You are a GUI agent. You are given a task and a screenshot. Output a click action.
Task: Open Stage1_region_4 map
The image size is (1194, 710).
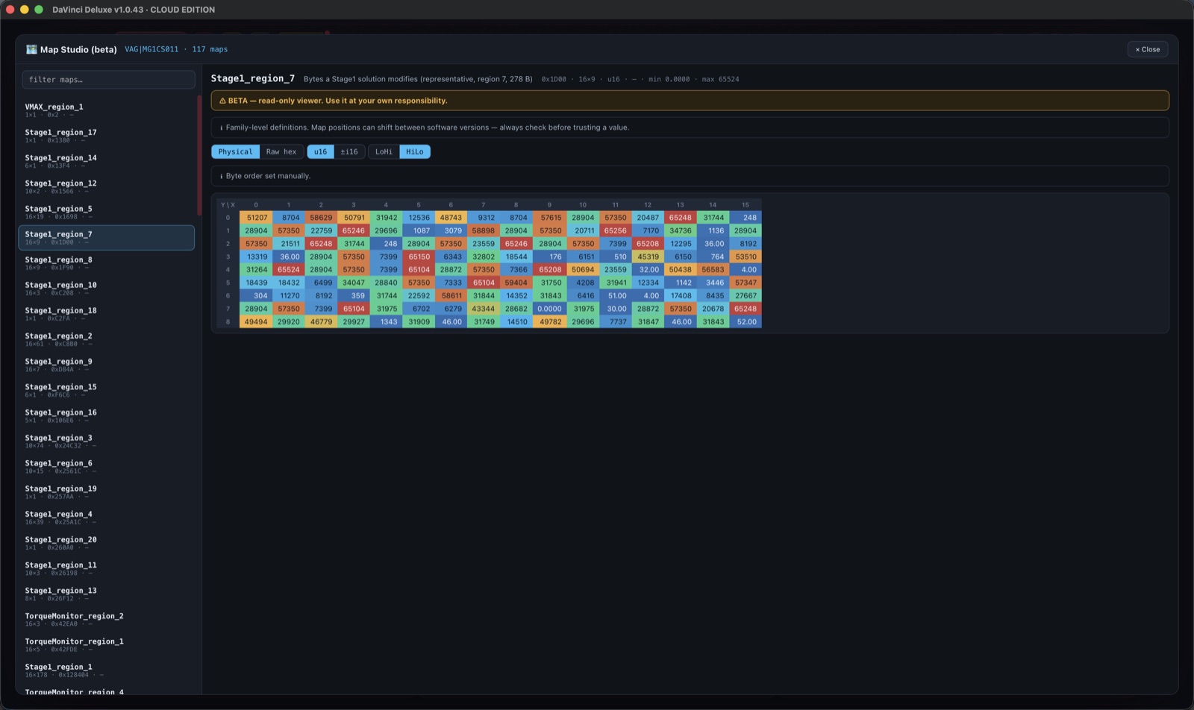(106, 518)
